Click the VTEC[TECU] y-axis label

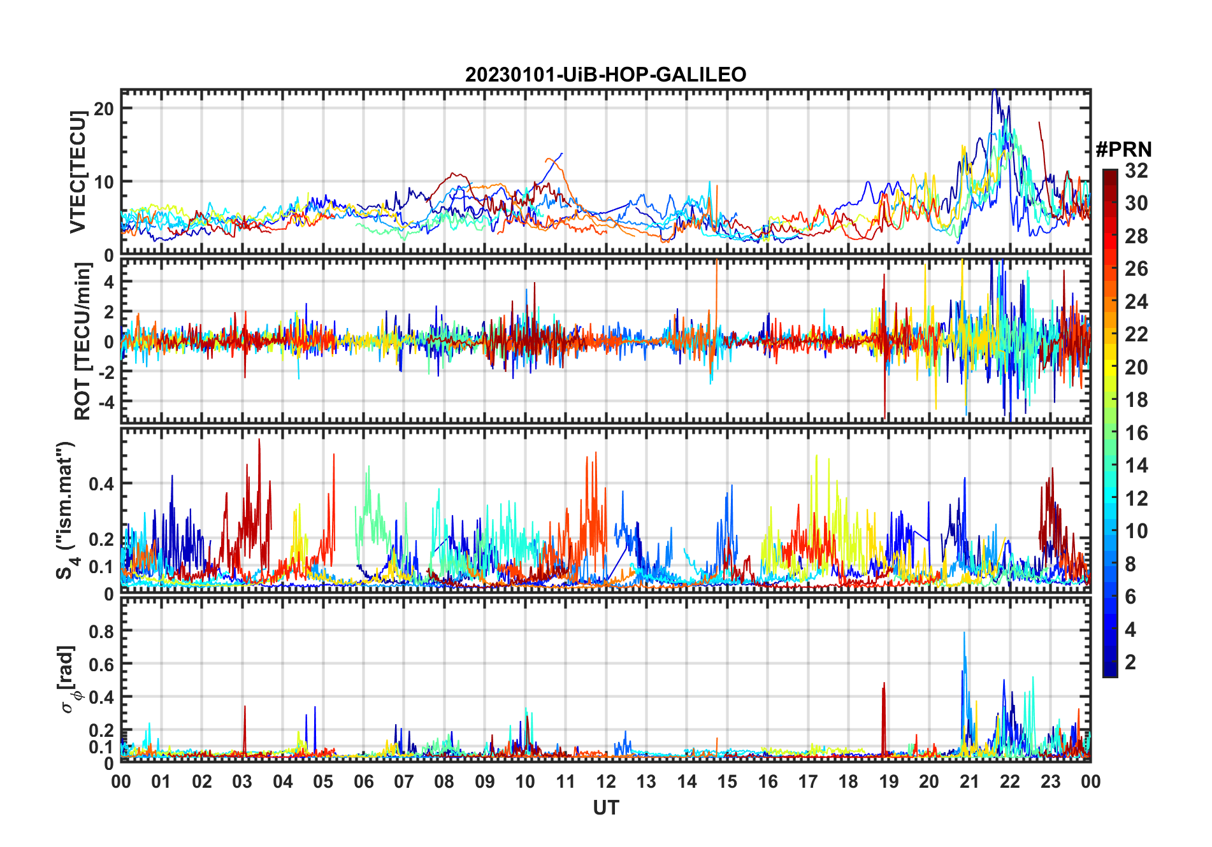[x=78, y=172]
